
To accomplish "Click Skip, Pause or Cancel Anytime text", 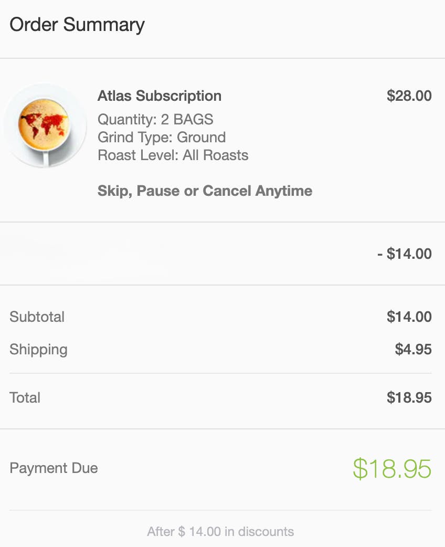I will (205, 191).
